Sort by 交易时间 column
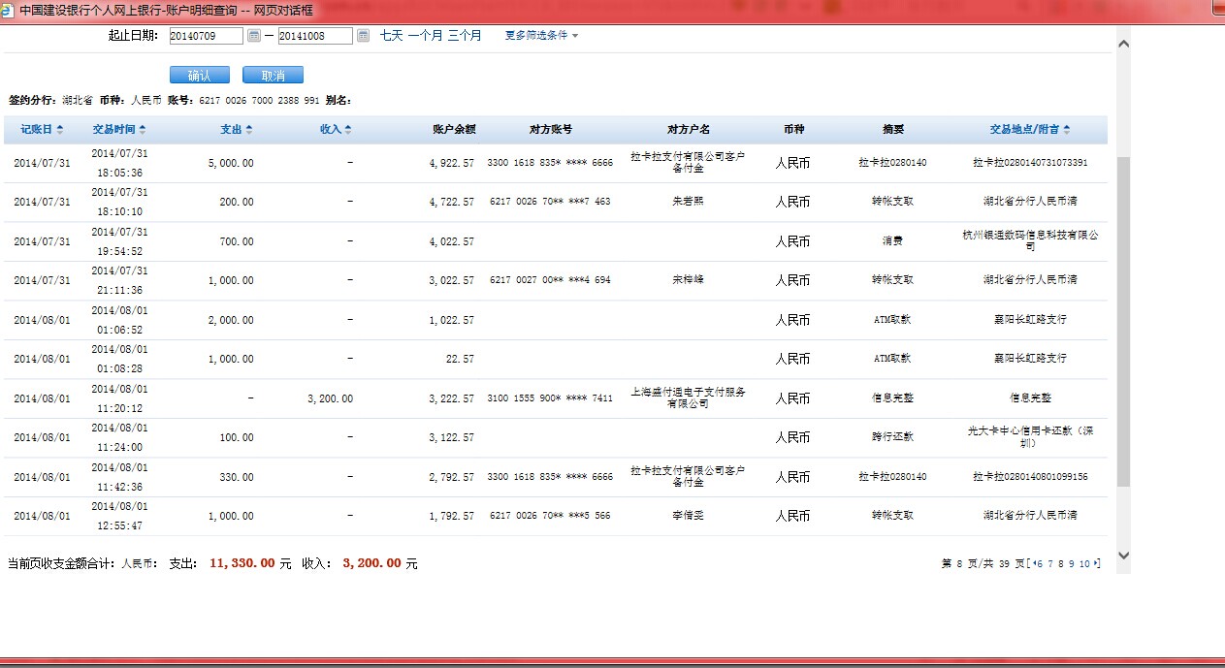The image size is (1225, 668). [x=119, y=129]
